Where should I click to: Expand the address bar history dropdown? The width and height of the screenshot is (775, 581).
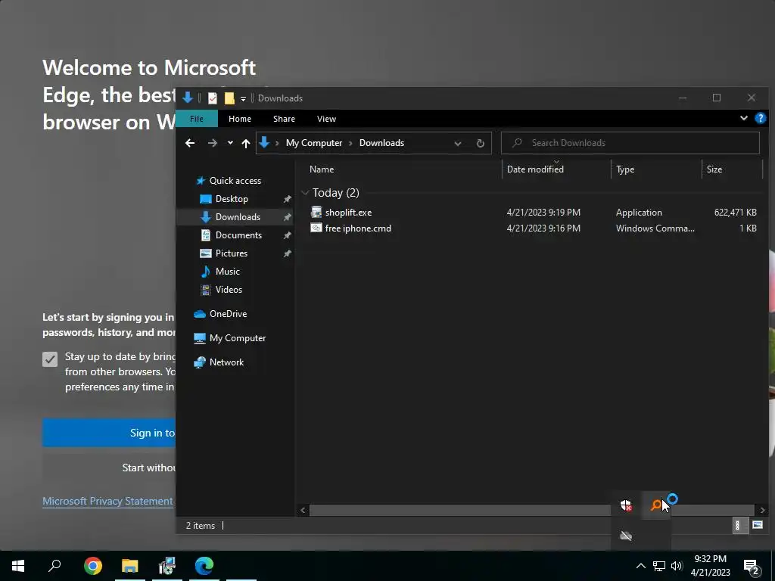pos(458,143)
